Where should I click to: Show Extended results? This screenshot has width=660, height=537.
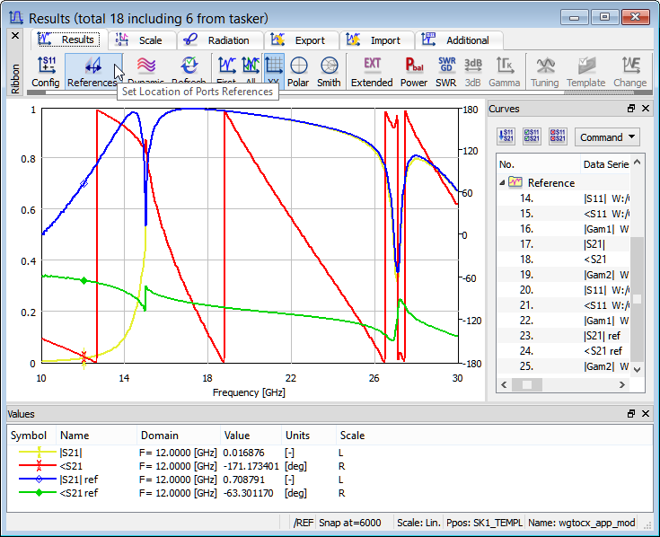point(372,71)
